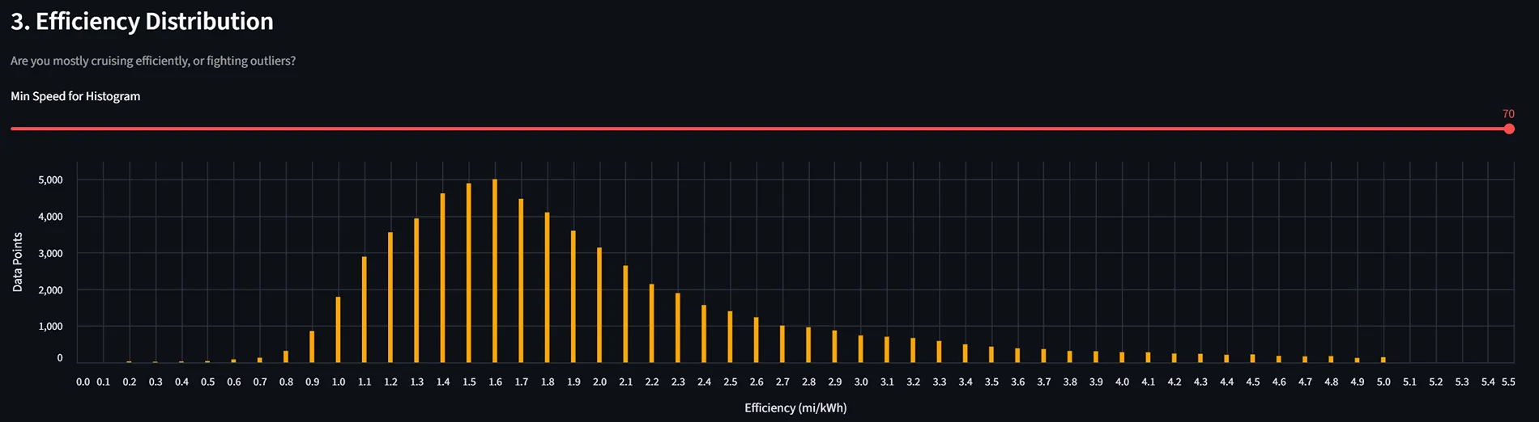Screen dimensions: 1539x422
Task: Click the middle of the red slider track
Action: (x=759, y=129)
